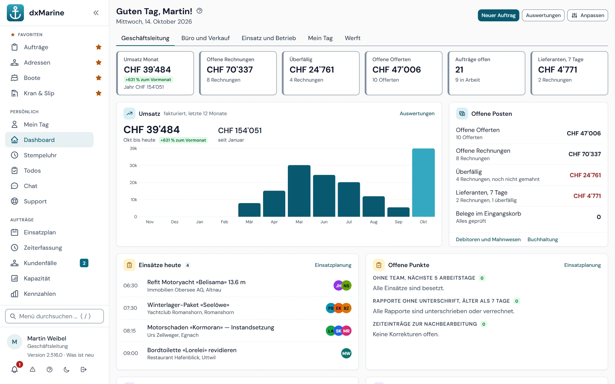Open Was ist neu version link
Viewport: 615px width, 384px height.
(x=80, y=355)
